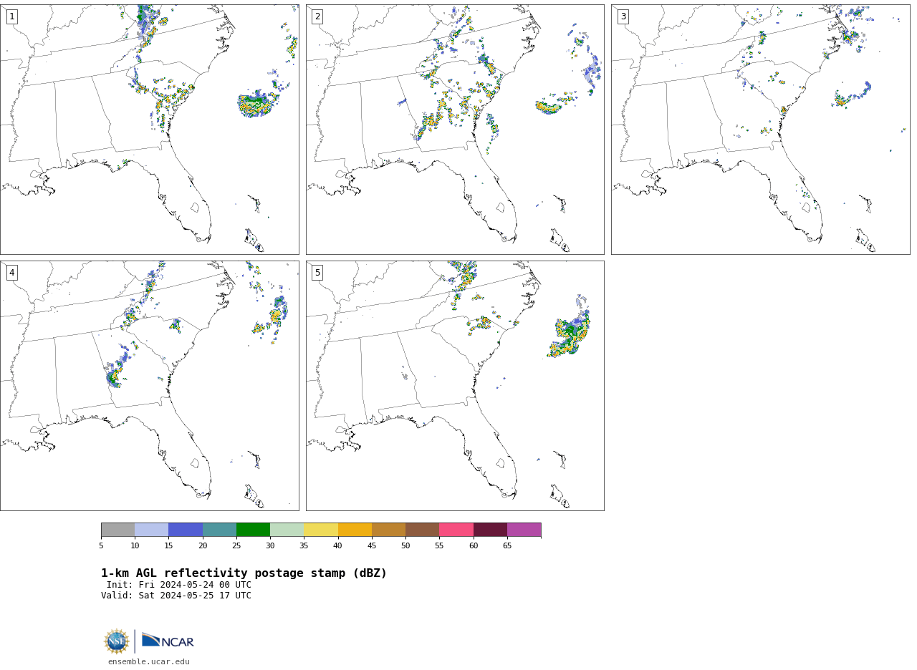Click the ensemble.ucar.edu text

[149, 662]
